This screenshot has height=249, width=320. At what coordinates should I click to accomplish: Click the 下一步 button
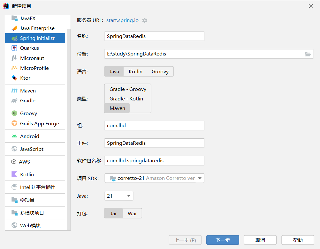coord(223,240)
